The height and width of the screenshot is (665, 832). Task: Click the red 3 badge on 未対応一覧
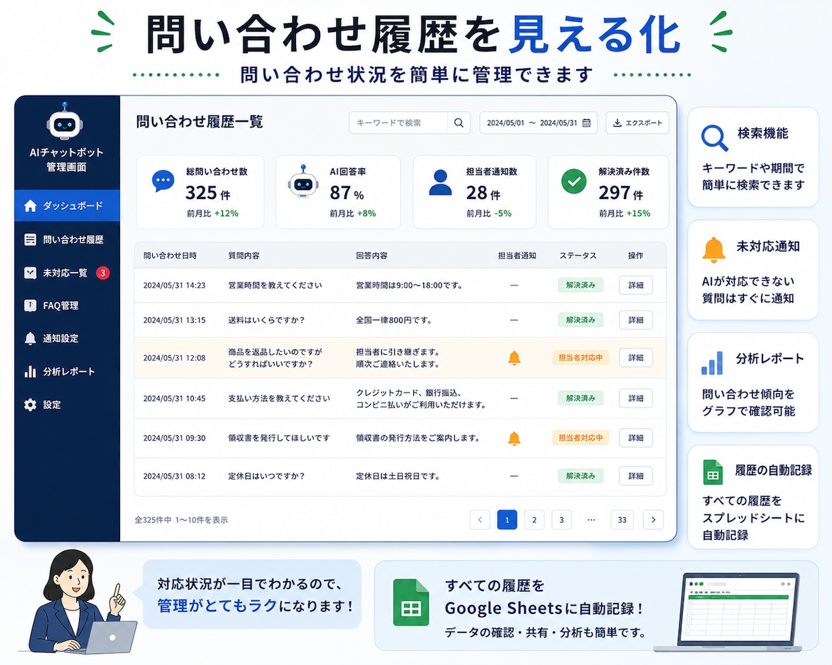tap(102, 273)
